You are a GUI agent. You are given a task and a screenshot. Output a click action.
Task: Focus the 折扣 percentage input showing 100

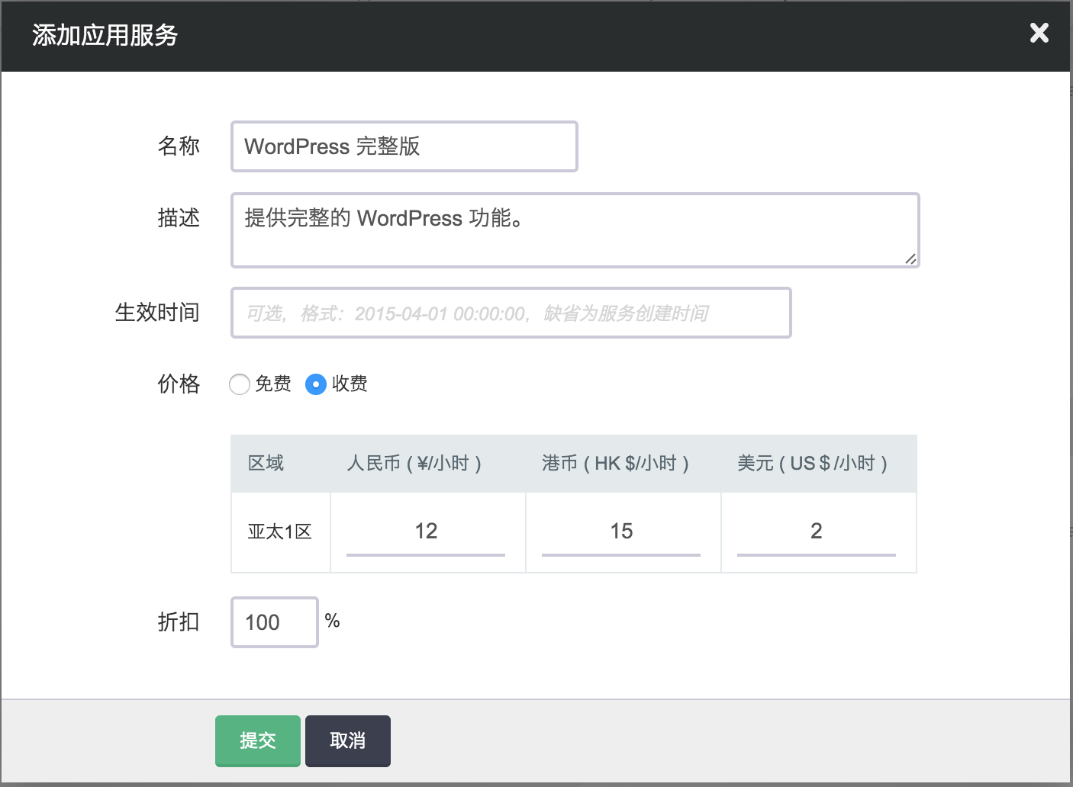coord(274,622)
